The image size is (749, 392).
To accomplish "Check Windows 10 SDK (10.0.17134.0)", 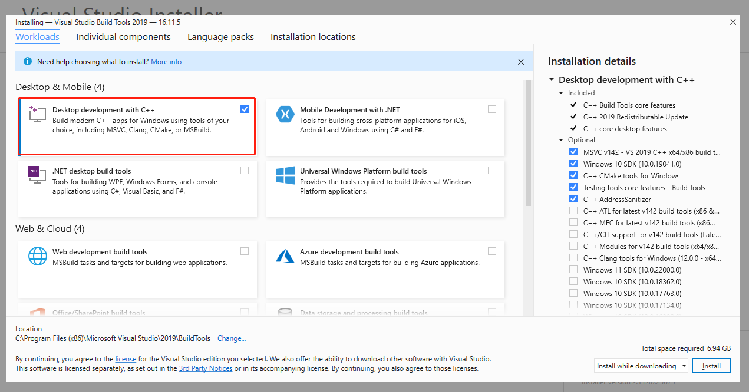I will (573, 305).
